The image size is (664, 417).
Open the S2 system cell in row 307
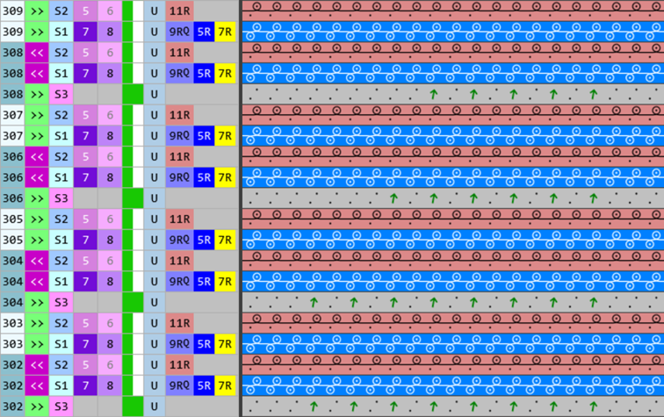pos(61,115)
